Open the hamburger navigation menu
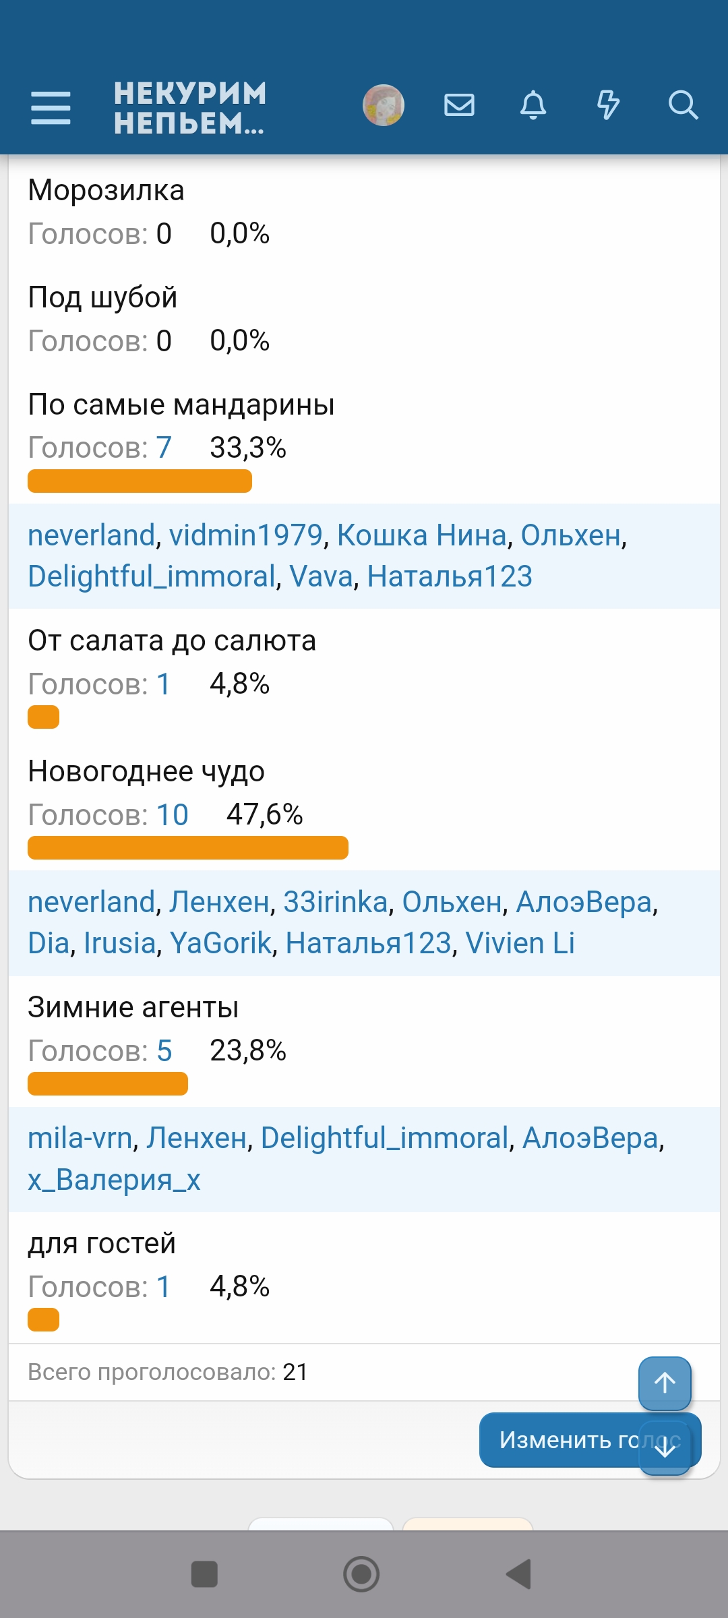728x1618 pixels. 51,108
